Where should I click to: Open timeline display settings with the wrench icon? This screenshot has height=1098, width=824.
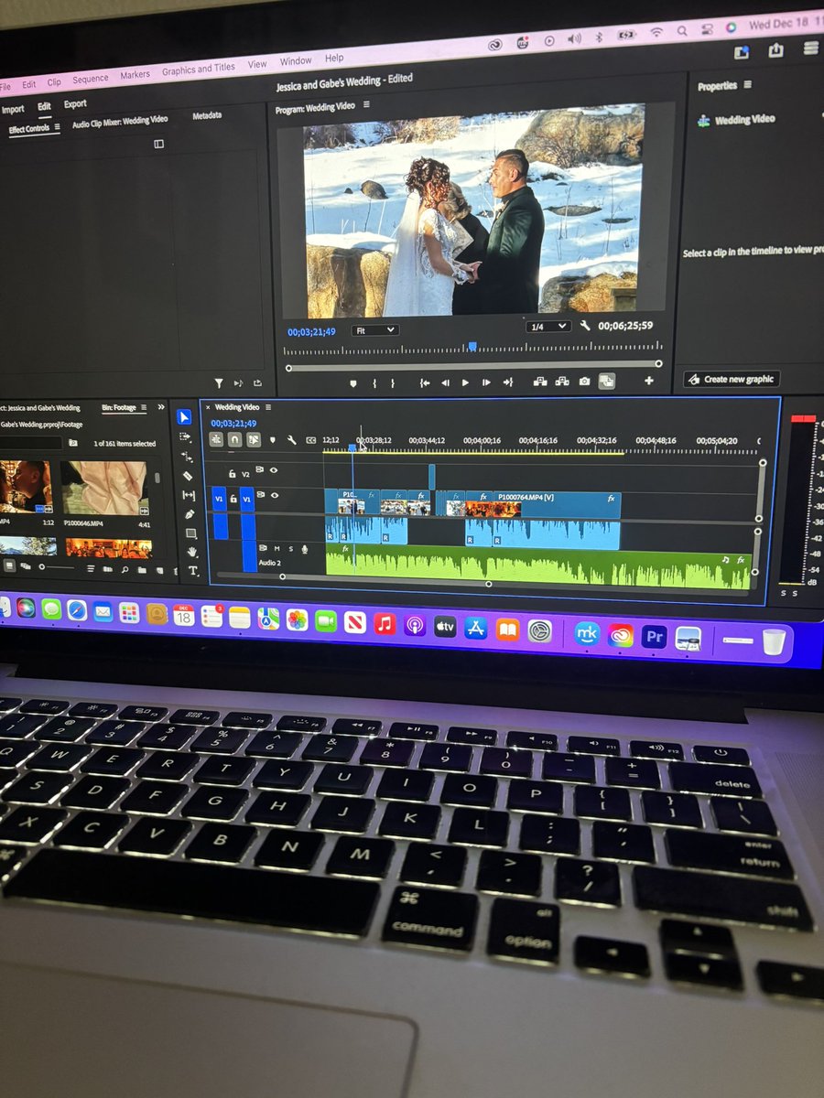(290, 439)
